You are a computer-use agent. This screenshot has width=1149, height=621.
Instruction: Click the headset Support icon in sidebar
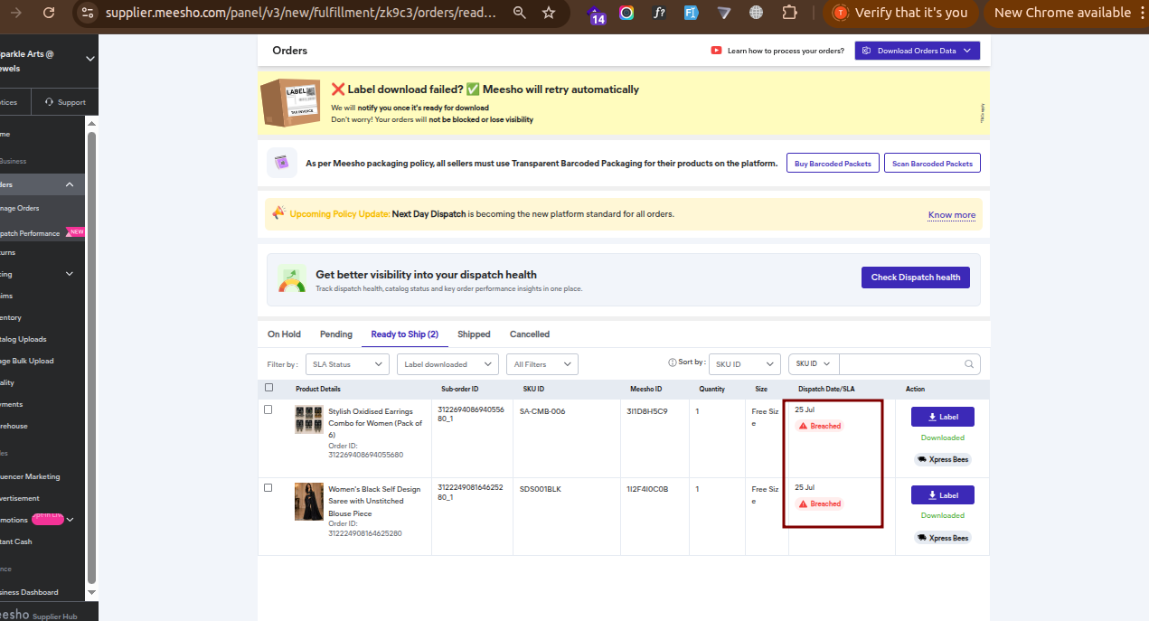coord(49,102)
